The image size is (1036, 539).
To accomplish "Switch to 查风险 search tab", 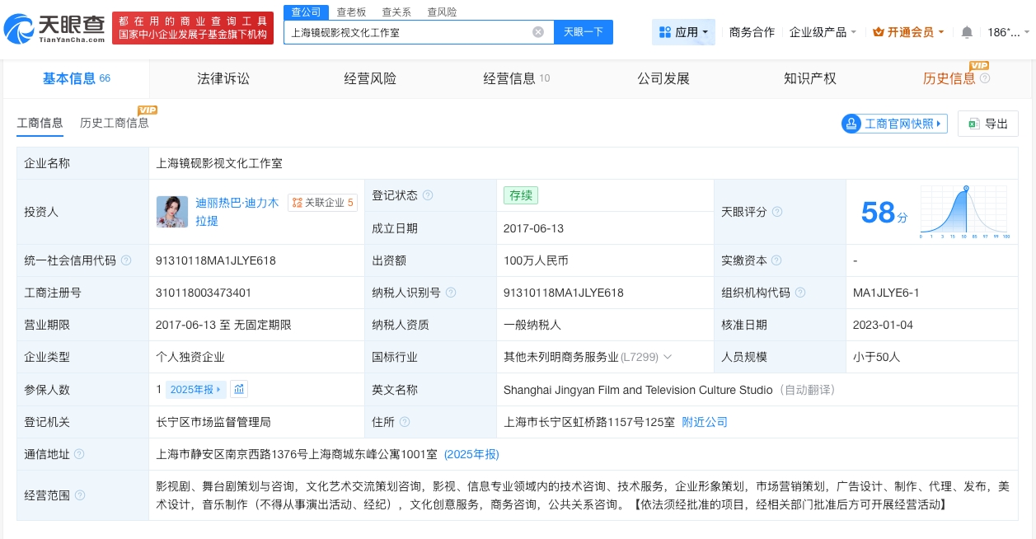I will pos(442,12).
